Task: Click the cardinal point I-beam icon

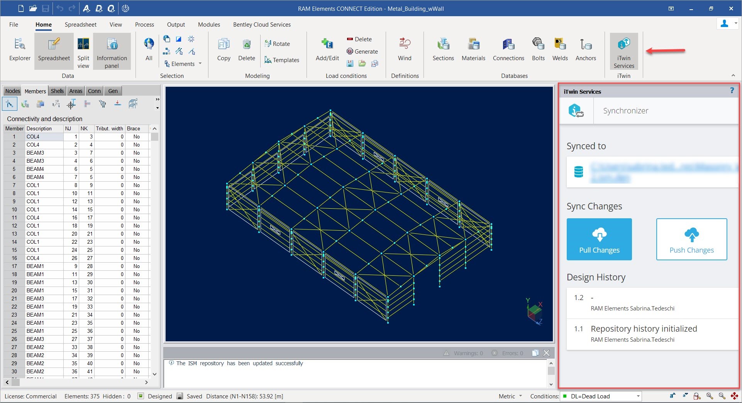Action: click(x=71, y=104)
